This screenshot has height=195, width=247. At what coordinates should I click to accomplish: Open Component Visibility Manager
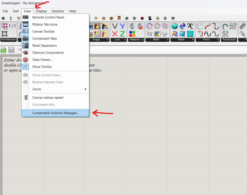55,113
